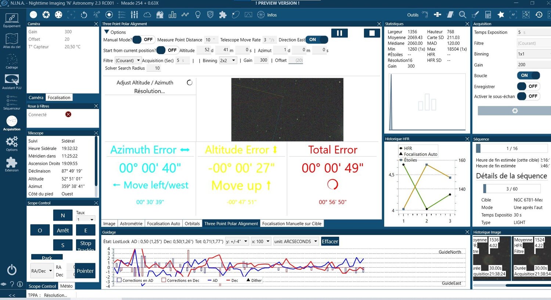Click the Arrêt button in Scope Control
Screen dimensions: 551x300
[x=63, y=231]
